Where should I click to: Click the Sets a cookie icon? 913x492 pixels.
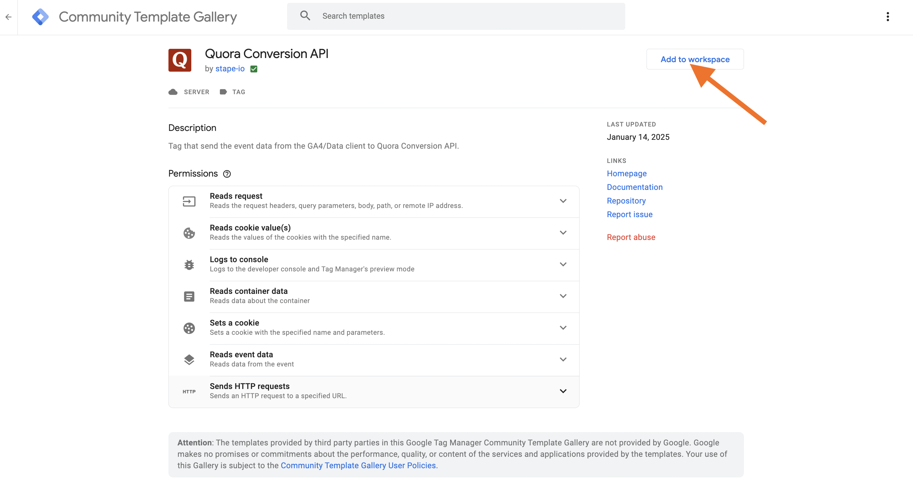189,328
